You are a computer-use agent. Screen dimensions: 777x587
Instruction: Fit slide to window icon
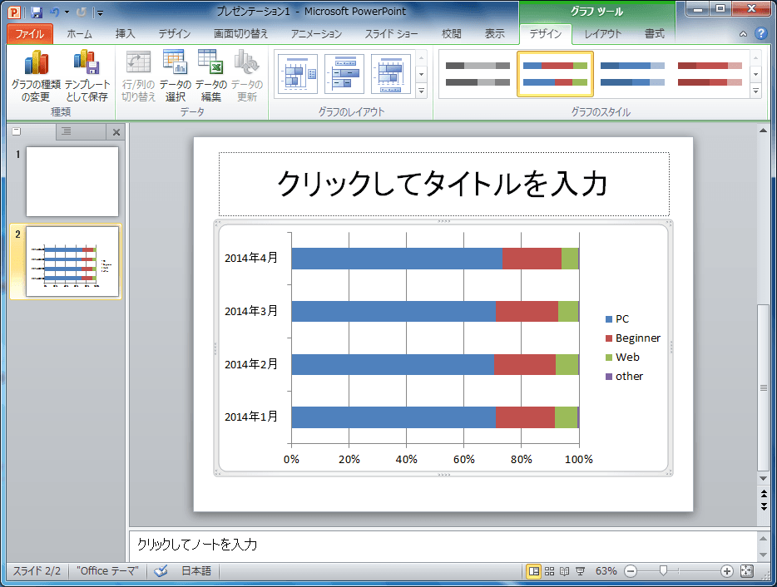coord(747,571)
